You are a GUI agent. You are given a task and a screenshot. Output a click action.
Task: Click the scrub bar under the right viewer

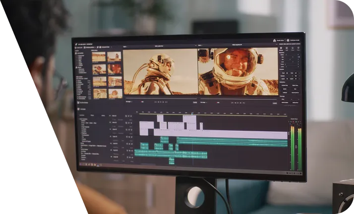[238, 99]
